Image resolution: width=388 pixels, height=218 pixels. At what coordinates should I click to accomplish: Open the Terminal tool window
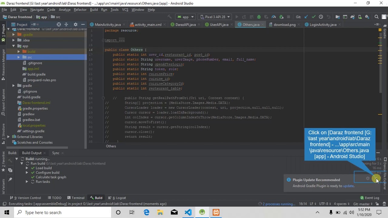tap(76, 198)
